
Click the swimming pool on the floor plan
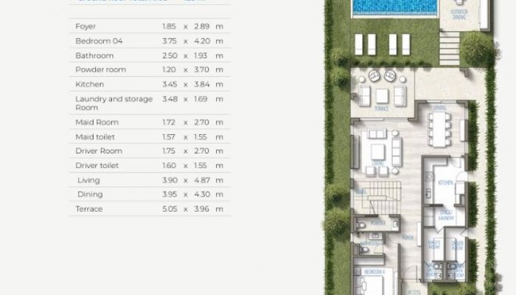[x=395, y=7]
